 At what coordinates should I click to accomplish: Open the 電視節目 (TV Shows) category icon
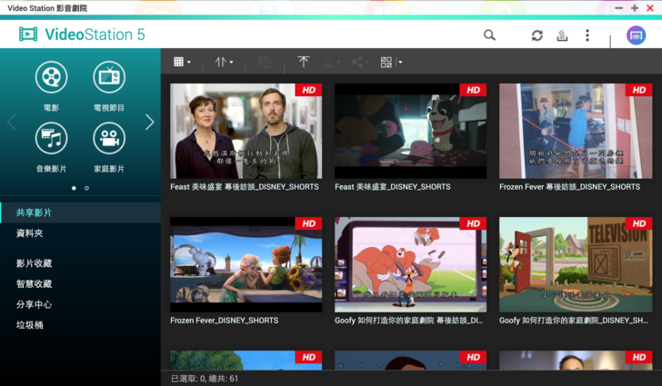point(109,77)
